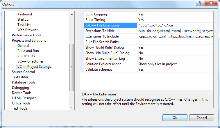Select the Projects and Solutions node
The image size is (220, 128).
pyautogui.click(x=29, y=40)
